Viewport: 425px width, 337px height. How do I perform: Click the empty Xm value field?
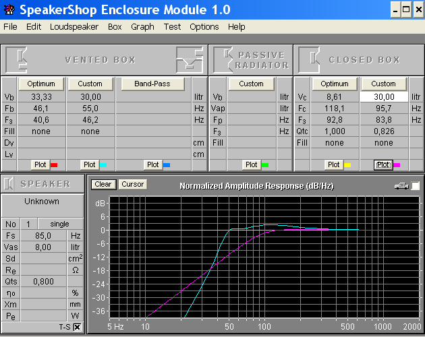(x=43, y=305)
